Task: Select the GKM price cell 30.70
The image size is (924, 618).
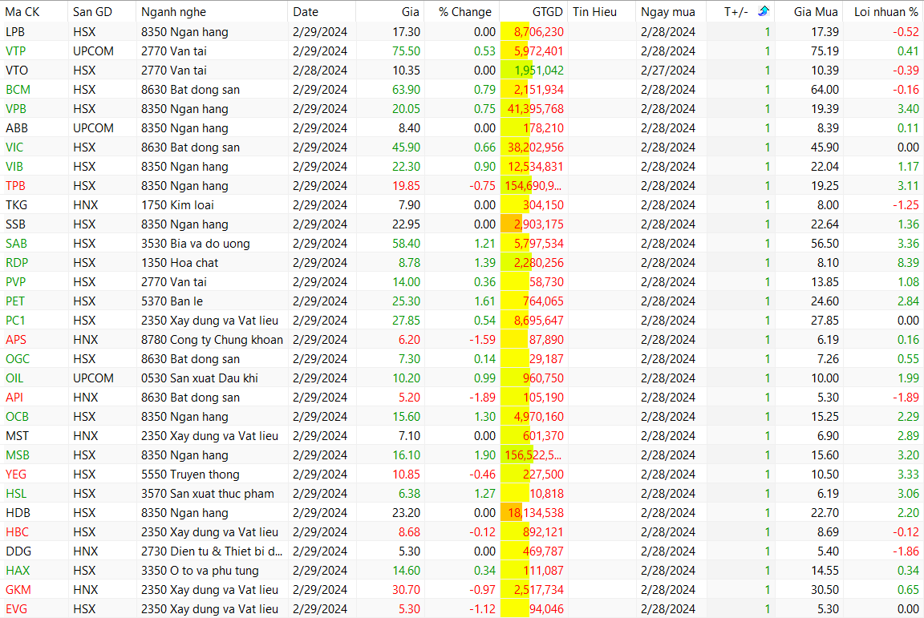Action: [x=406, y=590]
